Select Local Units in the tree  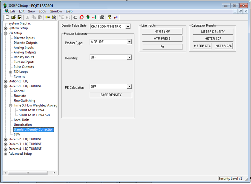click(21, 120)
